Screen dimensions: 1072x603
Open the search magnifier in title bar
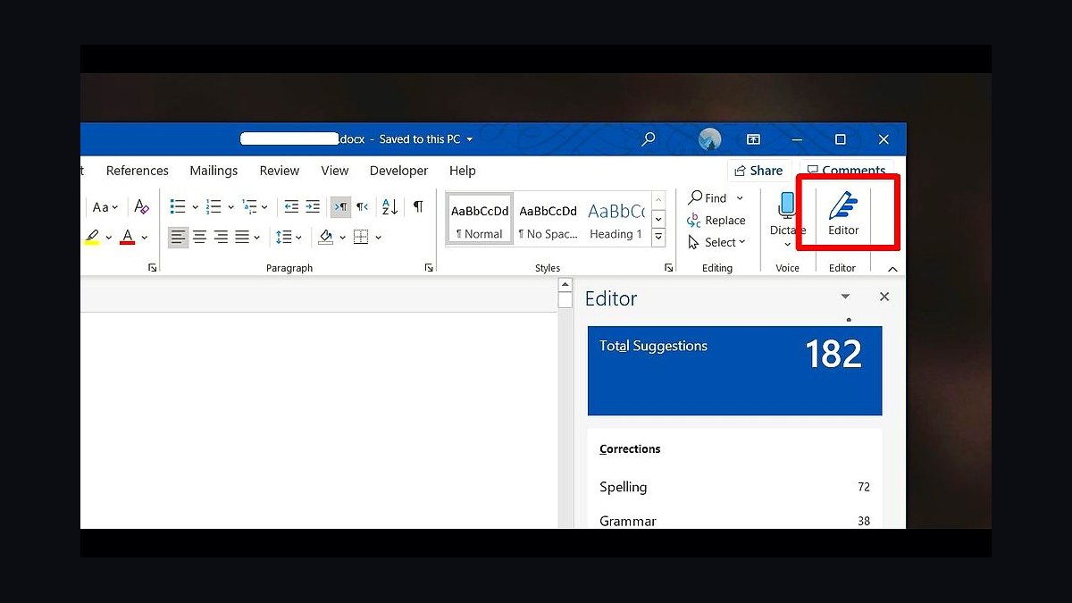tap(649, 139)
